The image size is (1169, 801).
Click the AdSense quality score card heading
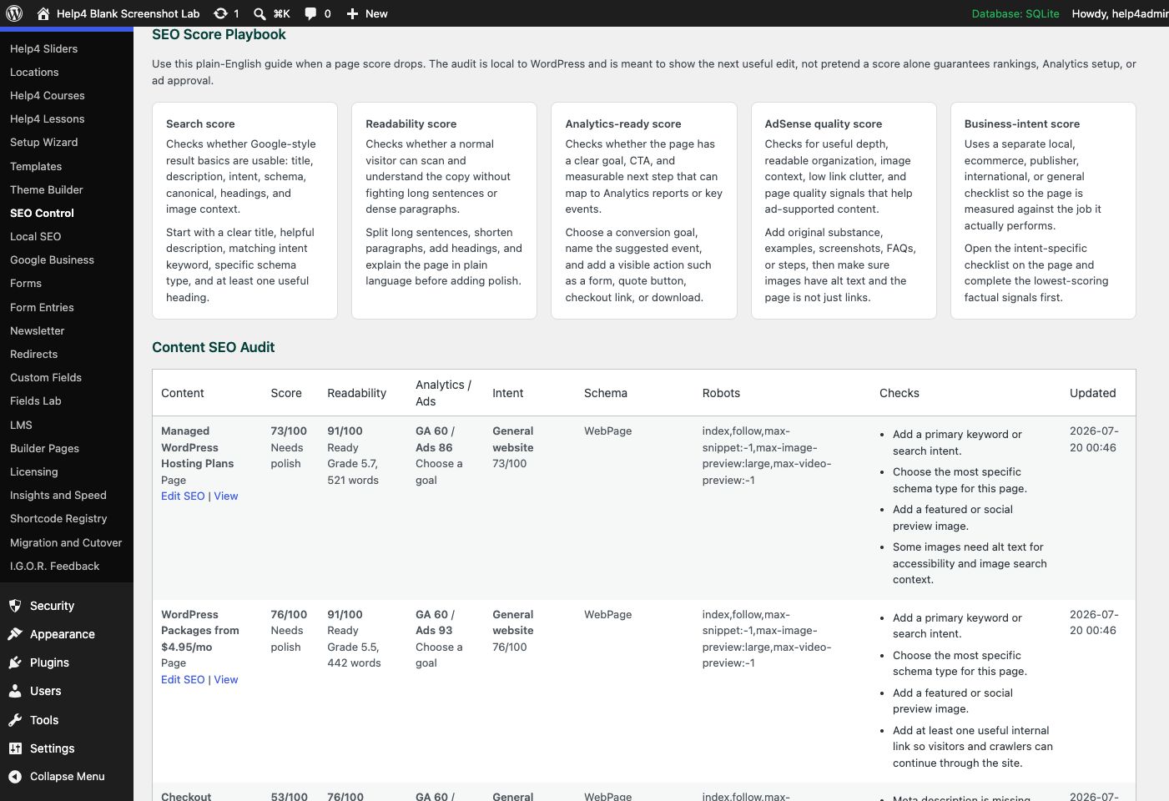coord(824,123)
